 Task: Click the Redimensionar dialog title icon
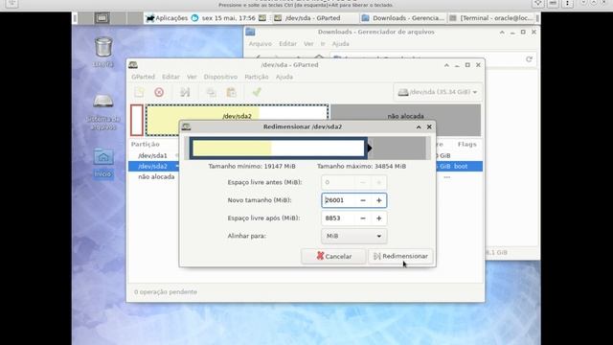[x=186, y=126]
